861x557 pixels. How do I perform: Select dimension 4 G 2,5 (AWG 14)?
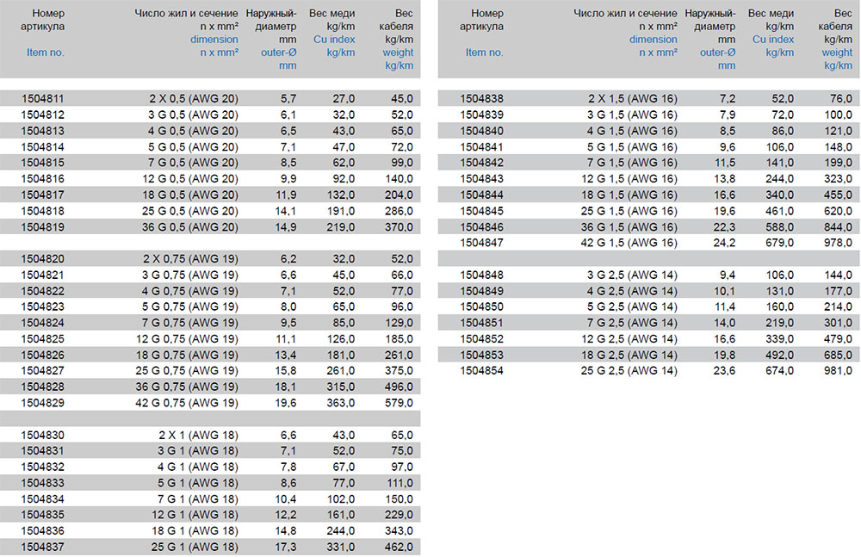coord(632,291)
